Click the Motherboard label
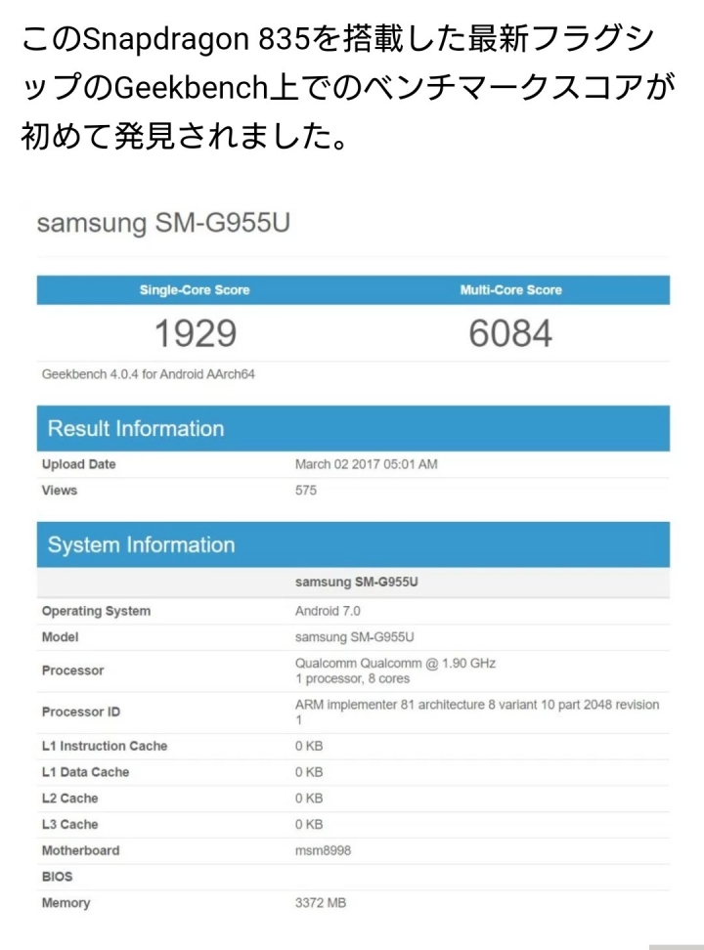Screen dimensions: 704x950 [80, 850]
